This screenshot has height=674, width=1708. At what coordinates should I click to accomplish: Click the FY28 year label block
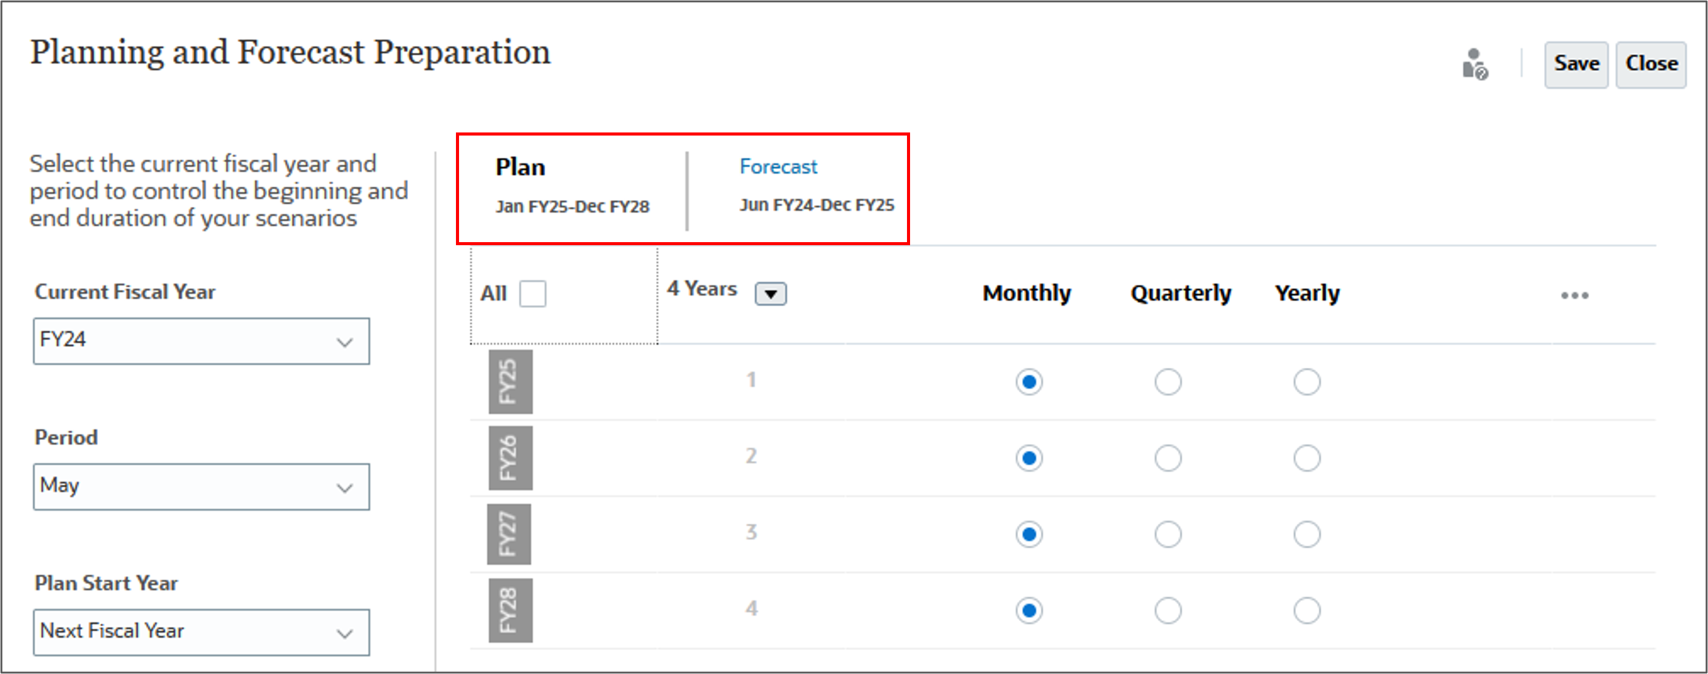coord(510,611)
